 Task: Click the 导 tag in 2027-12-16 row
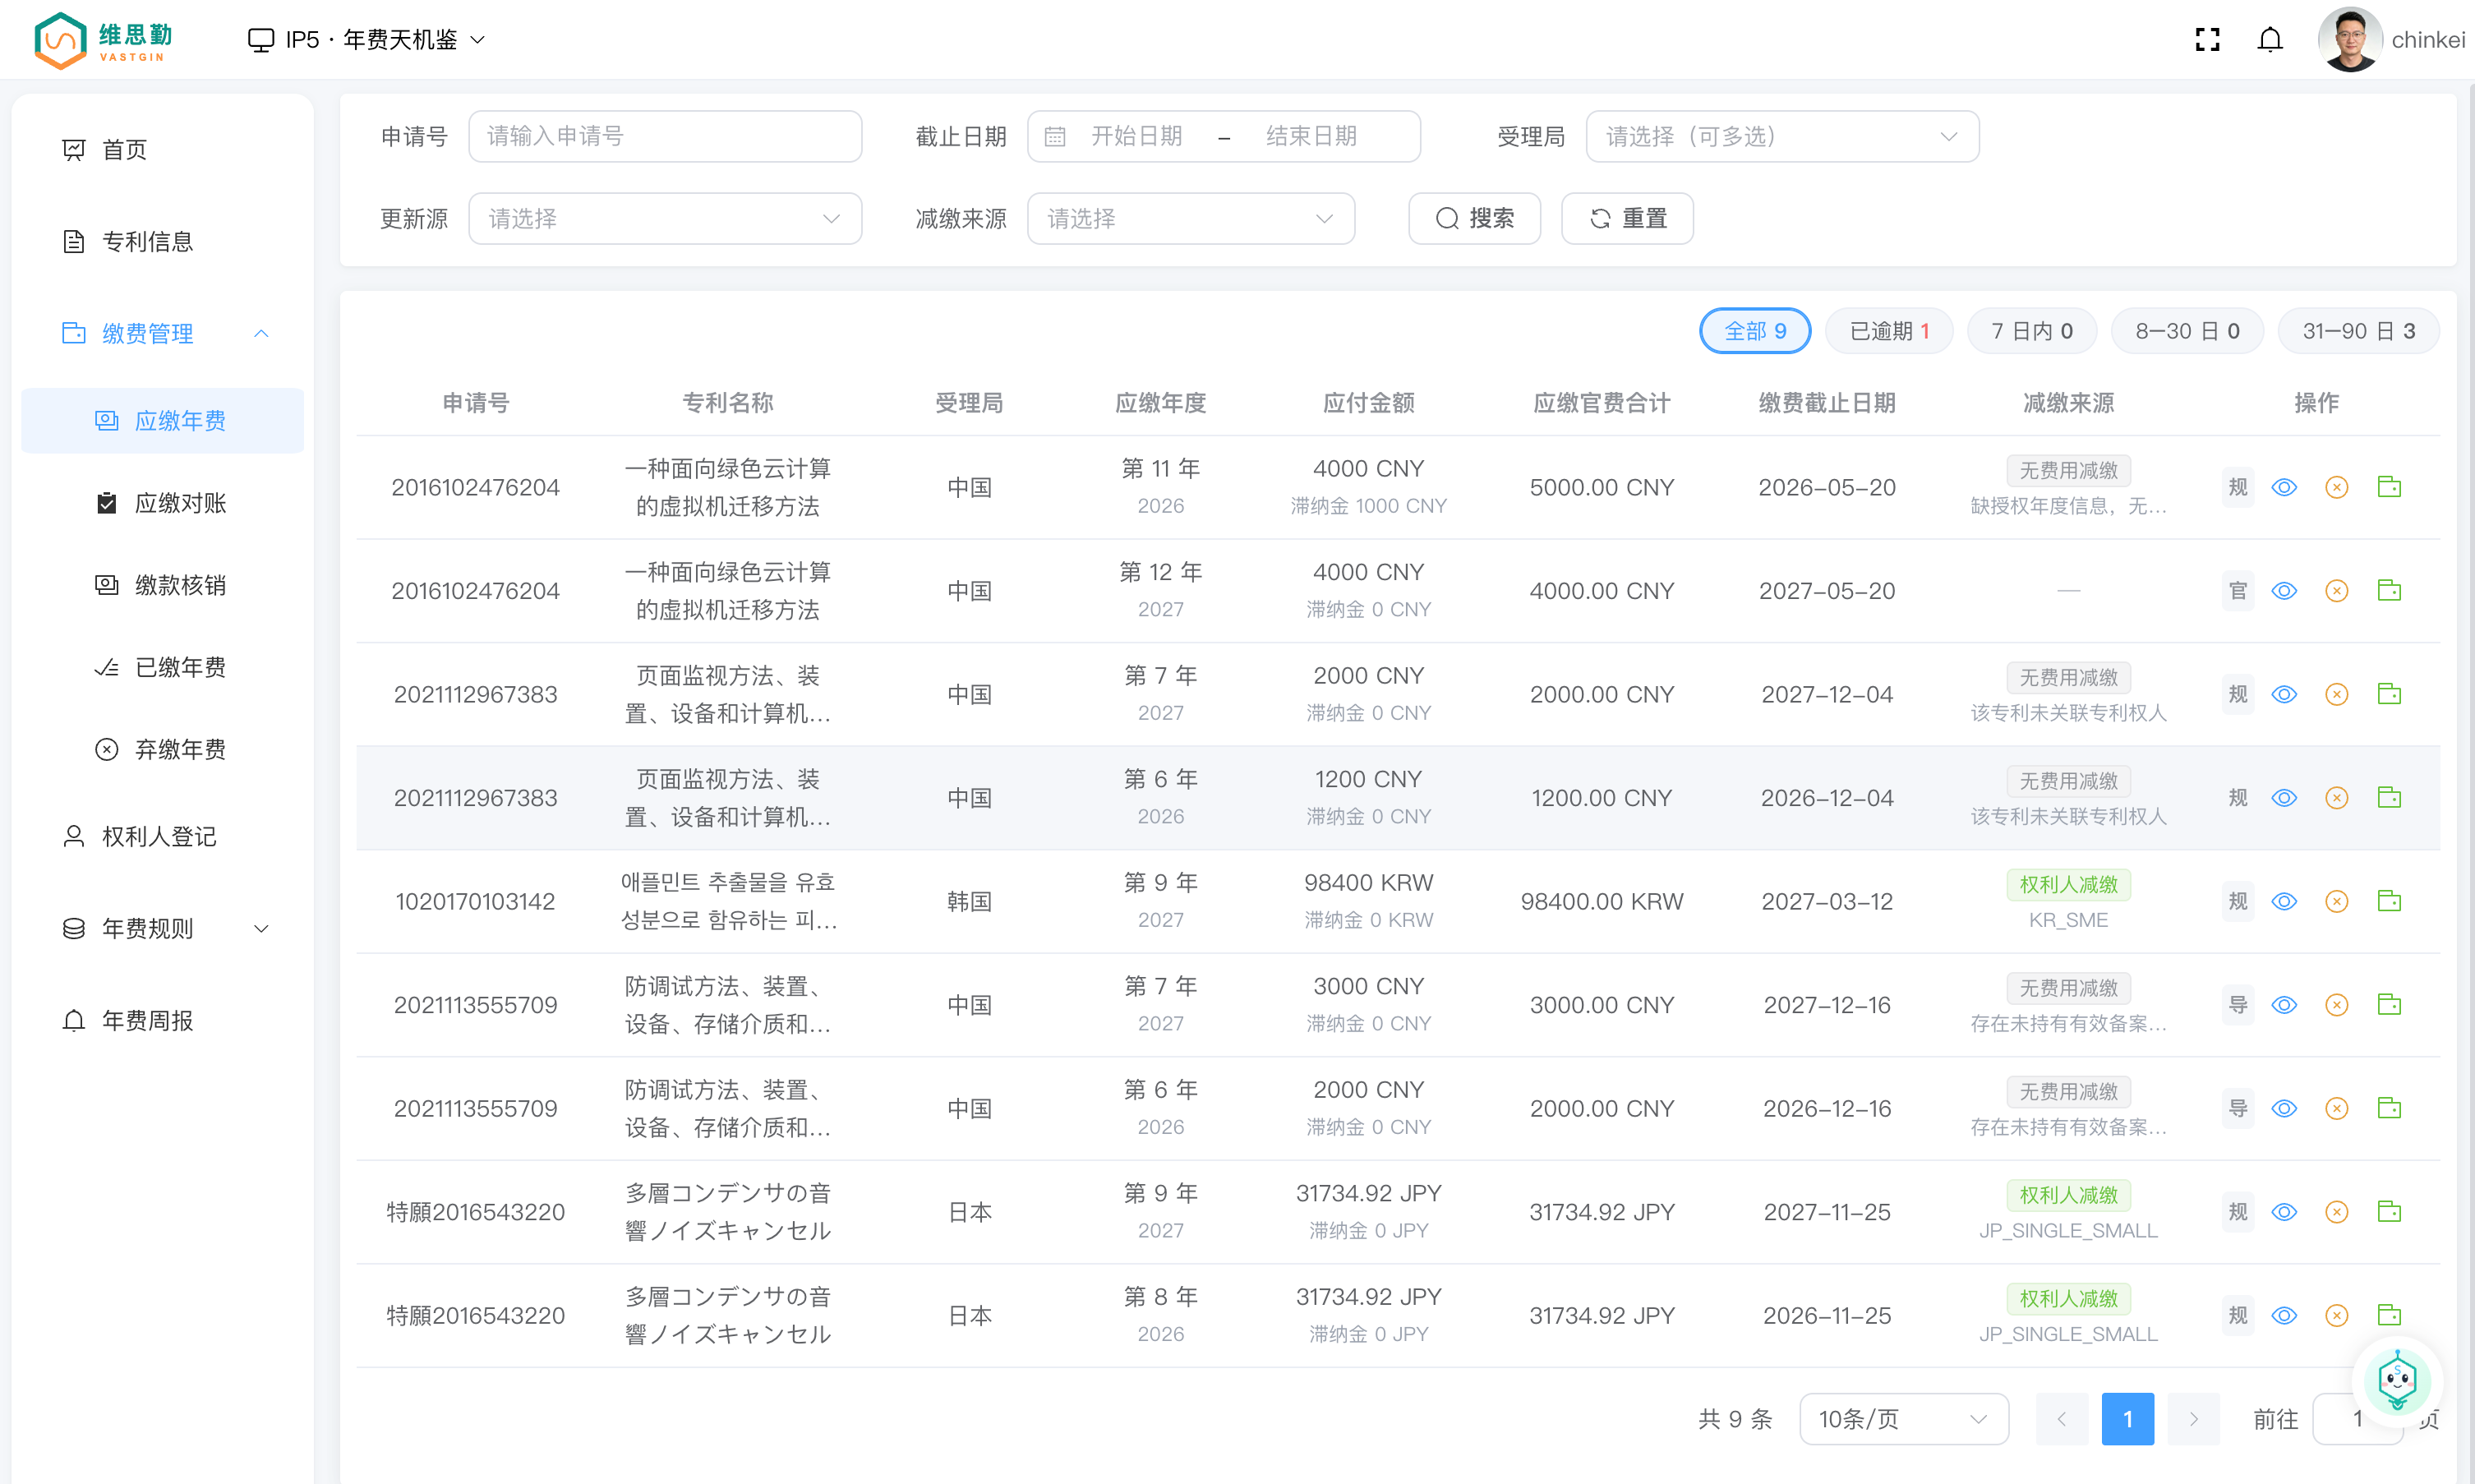[x=2237, y=1005]
